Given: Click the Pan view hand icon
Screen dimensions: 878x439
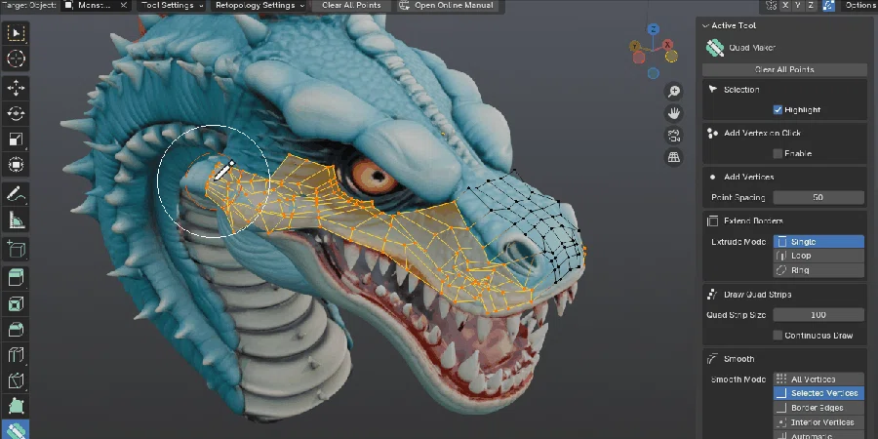Looking at the screenshot, I should 673,113.
